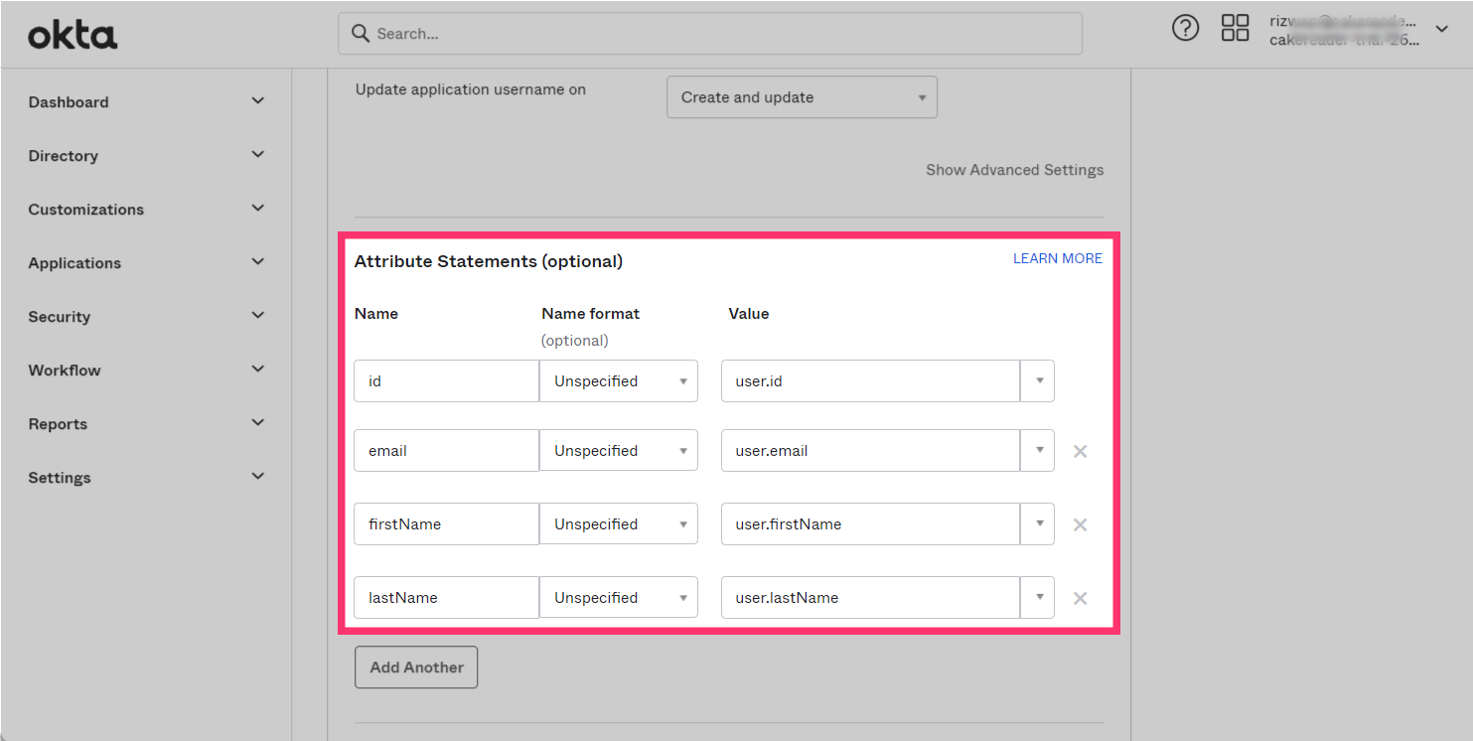Open value dropdown arrow for user.email
The width and height of the screenshot is (1473, 741).
click(x=1038, y=451)
